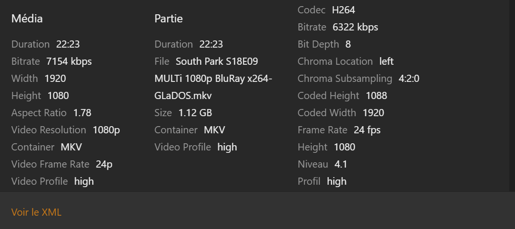Click the Video Frame Rate value 24p
Screen dimensions: 515x229
[x=104, y=164]
